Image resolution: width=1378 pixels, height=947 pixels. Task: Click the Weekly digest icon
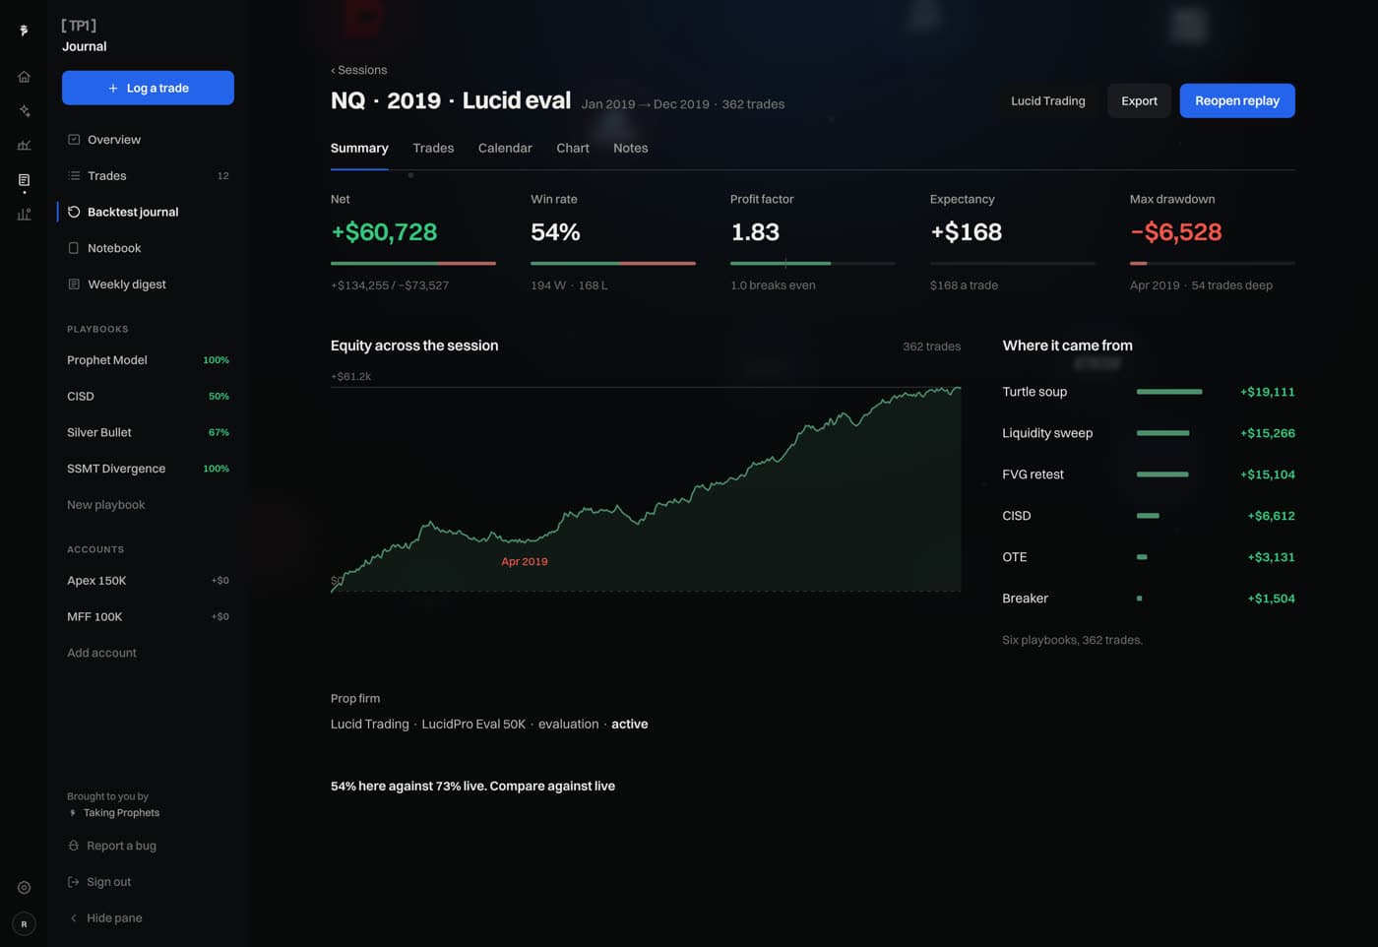[x=74, y=284]
